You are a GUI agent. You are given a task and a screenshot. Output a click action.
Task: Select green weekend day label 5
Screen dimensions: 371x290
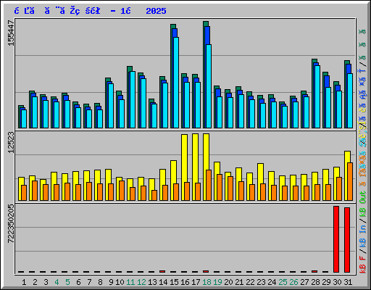click(x=67, y=282)
